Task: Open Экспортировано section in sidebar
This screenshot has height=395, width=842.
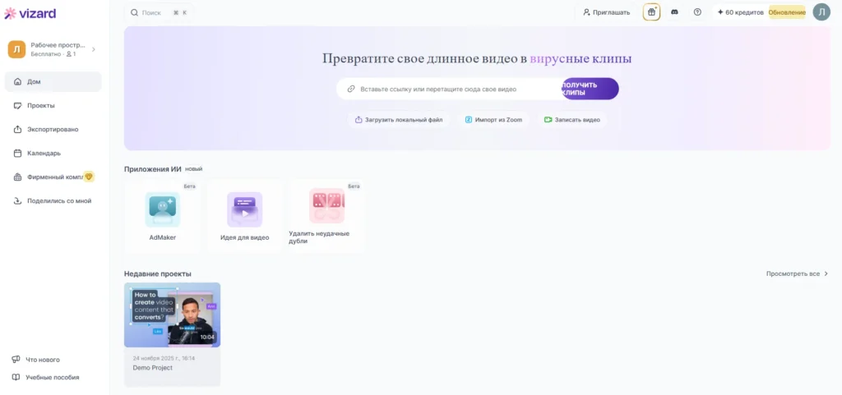Action: click(x=53, y=129)
